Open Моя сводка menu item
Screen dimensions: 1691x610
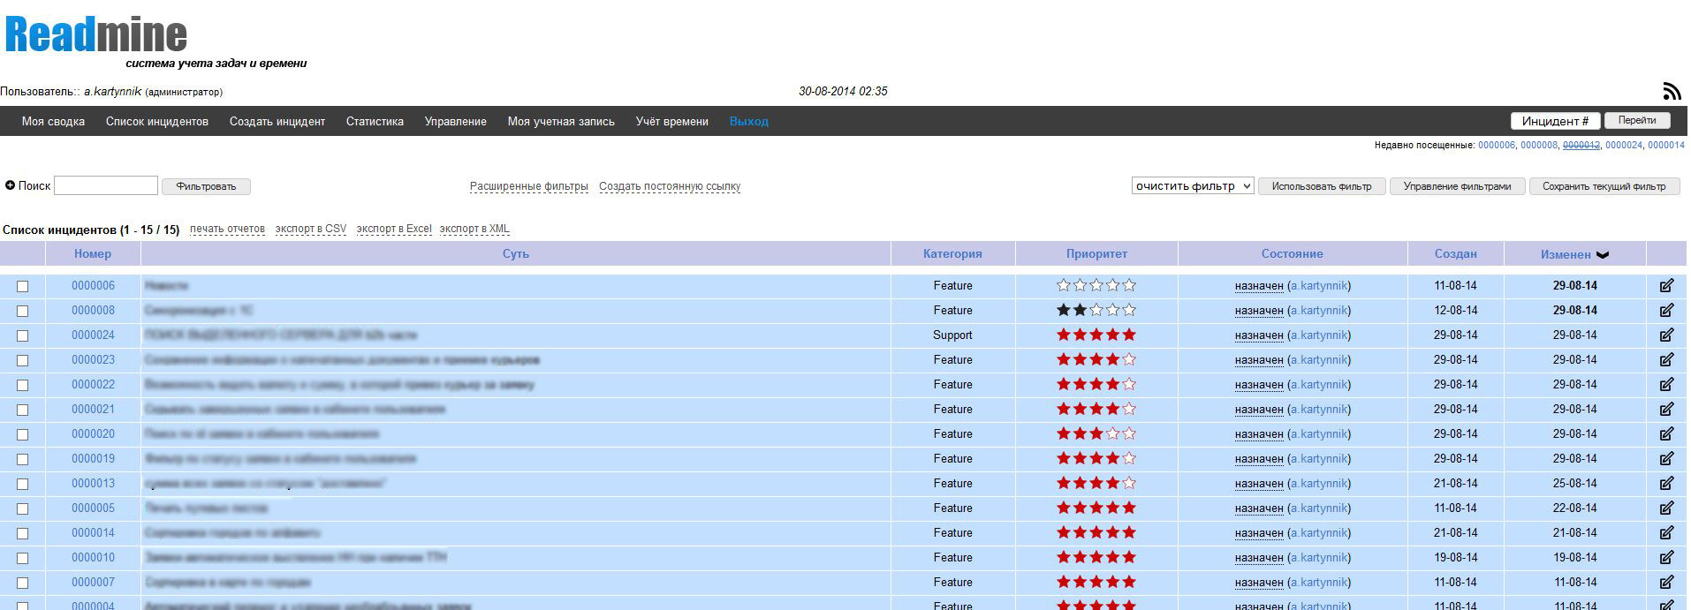(53, 122)
